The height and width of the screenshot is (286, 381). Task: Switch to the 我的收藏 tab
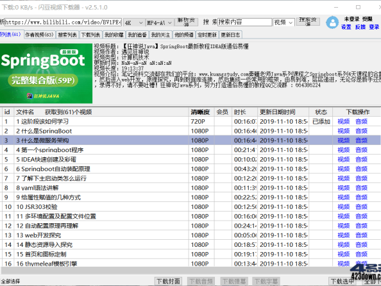[114, 35]
